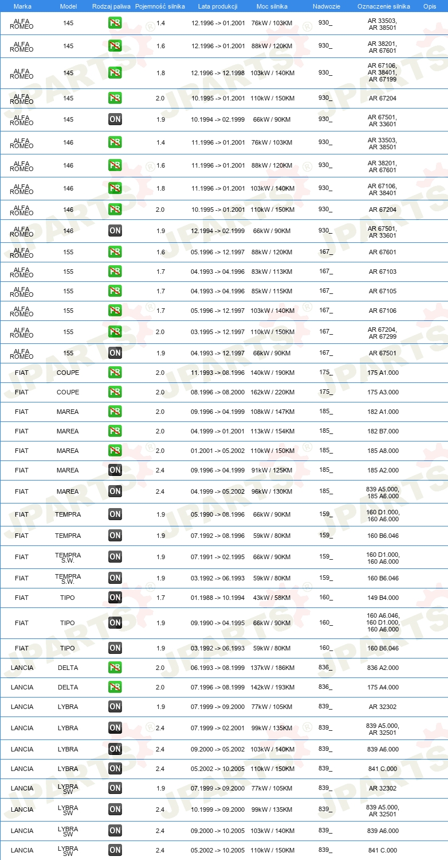Click the ON diesel icon for Alfa Romeo 155 1.9
Screen dimensions: 448x860
(x=115, y=353)
